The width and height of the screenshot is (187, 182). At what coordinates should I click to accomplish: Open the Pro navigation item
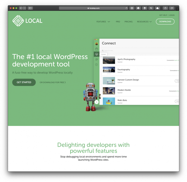118,22
